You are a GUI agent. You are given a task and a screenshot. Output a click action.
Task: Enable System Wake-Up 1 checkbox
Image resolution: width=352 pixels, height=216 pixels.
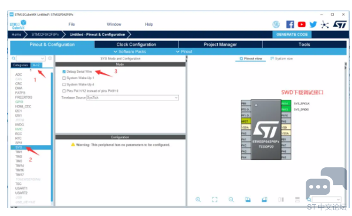(64, 78)
